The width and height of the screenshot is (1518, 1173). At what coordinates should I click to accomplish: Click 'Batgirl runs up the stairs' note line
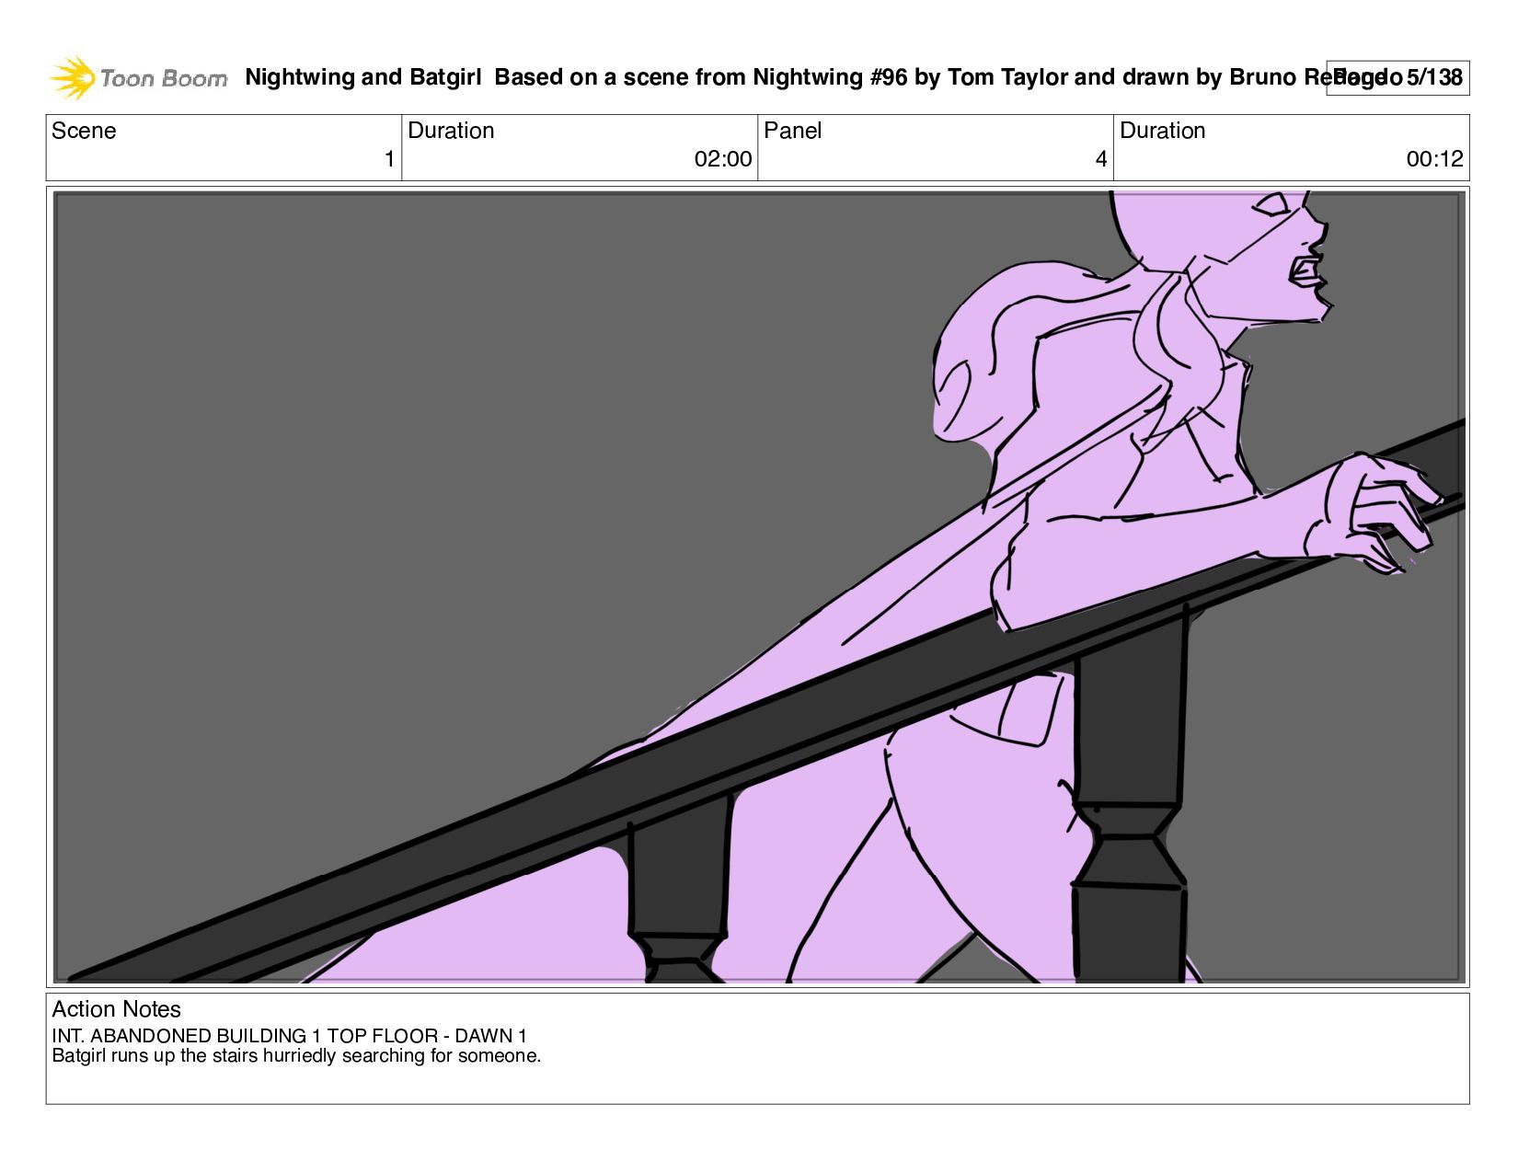296,1056
